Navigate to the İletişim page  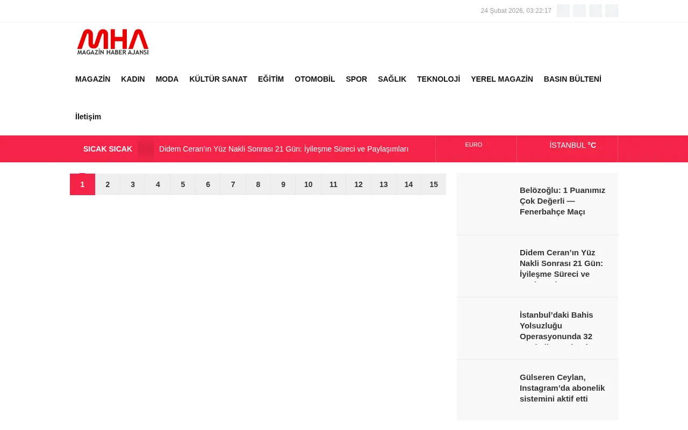(x=88, y=117)
